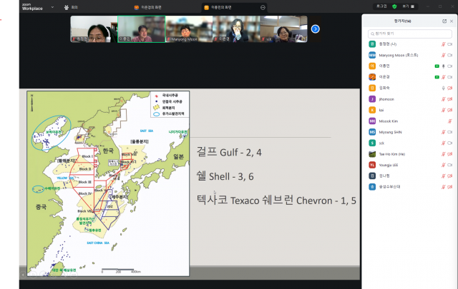This screenshot has height=289, width=458.
Task: Click the green shield security icon
Action: (395, 6)
